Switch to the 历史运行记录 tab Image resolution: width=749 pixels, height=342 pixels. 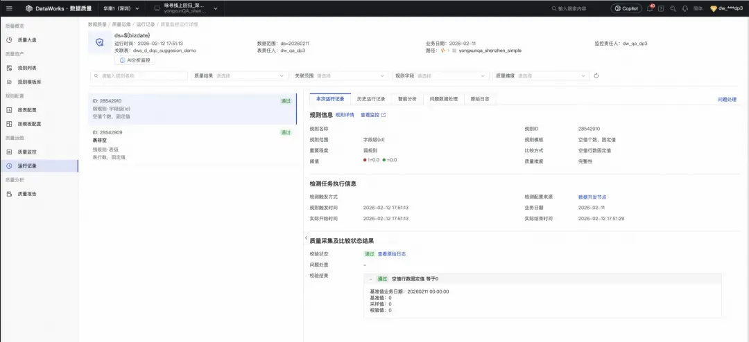point(371,99)
